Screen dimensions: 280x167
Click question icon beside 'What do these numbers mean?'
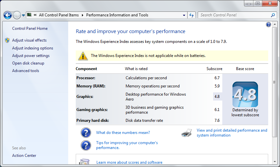coord(86,133)
